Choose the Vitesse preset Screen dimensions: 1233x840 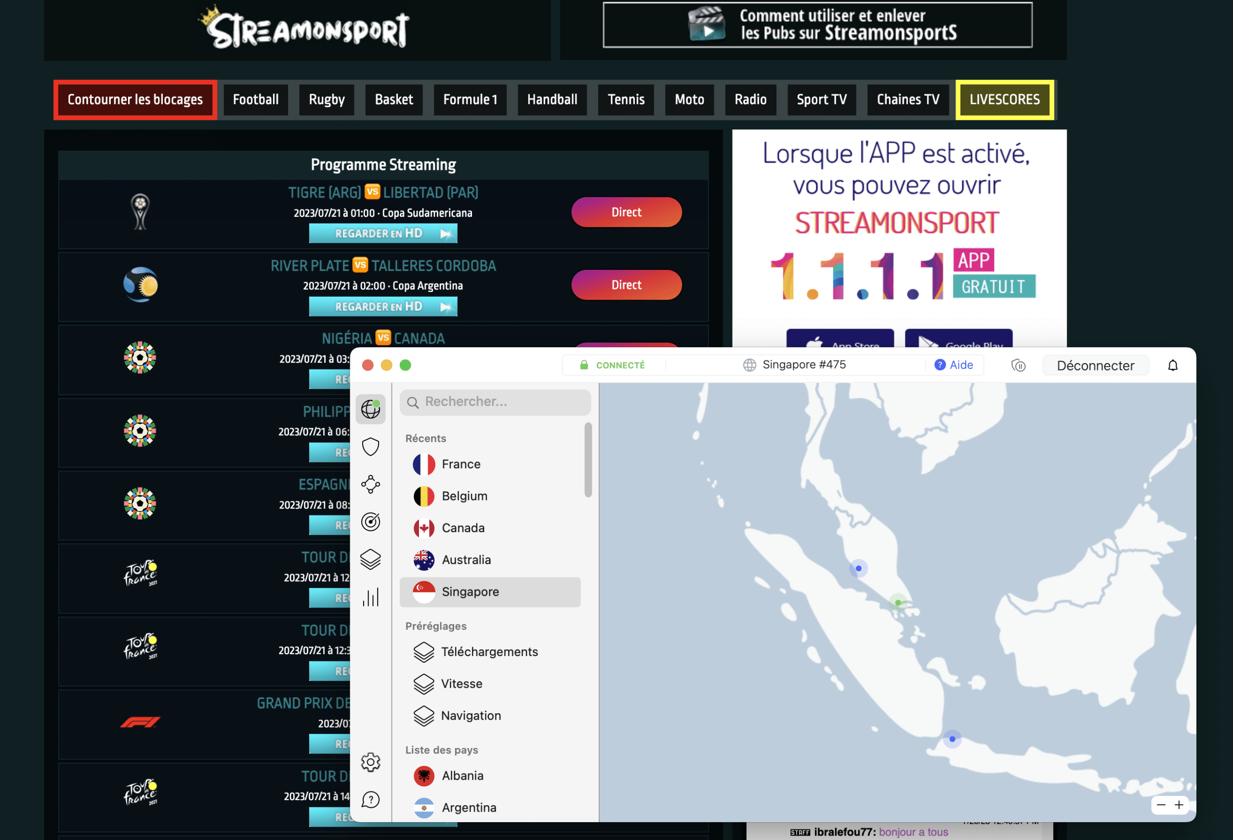490,683
